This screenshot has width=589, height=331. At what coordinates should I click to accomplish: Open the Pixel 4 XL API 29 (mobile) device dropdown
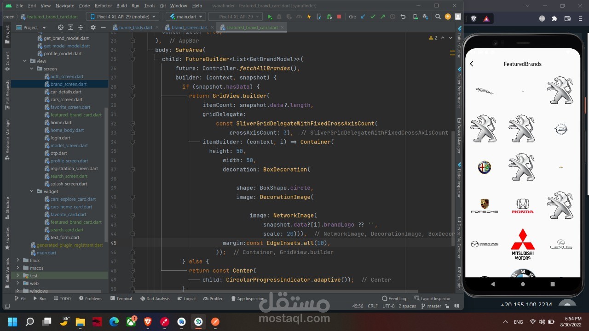click(122, 17)
